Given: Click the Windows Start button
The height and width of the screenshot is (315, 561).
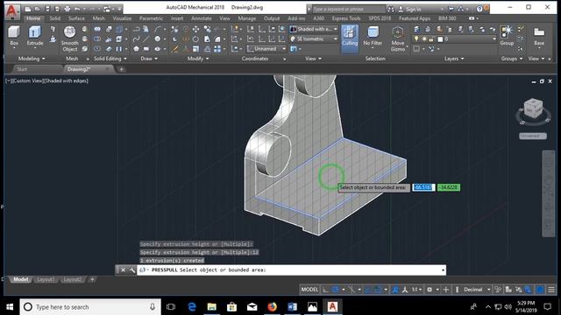Looking at the screenshot, I should [10, 307].
